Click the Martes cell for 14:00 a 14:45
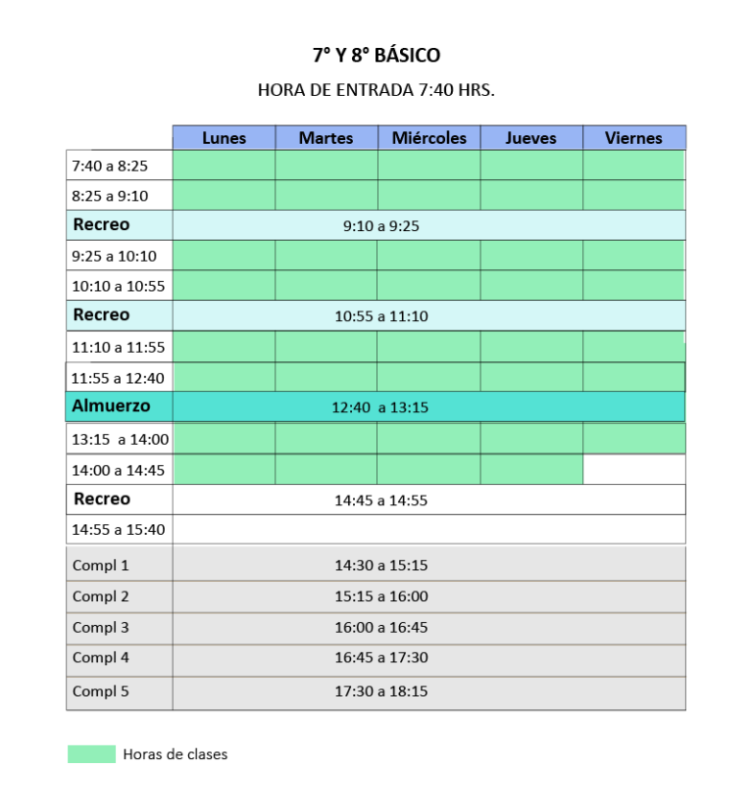The image size is (753, 811). tap(326, 469)
